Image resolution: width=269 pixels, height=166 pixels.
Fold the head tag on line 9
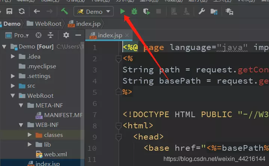pyautogui.click(x=119, y=137)
